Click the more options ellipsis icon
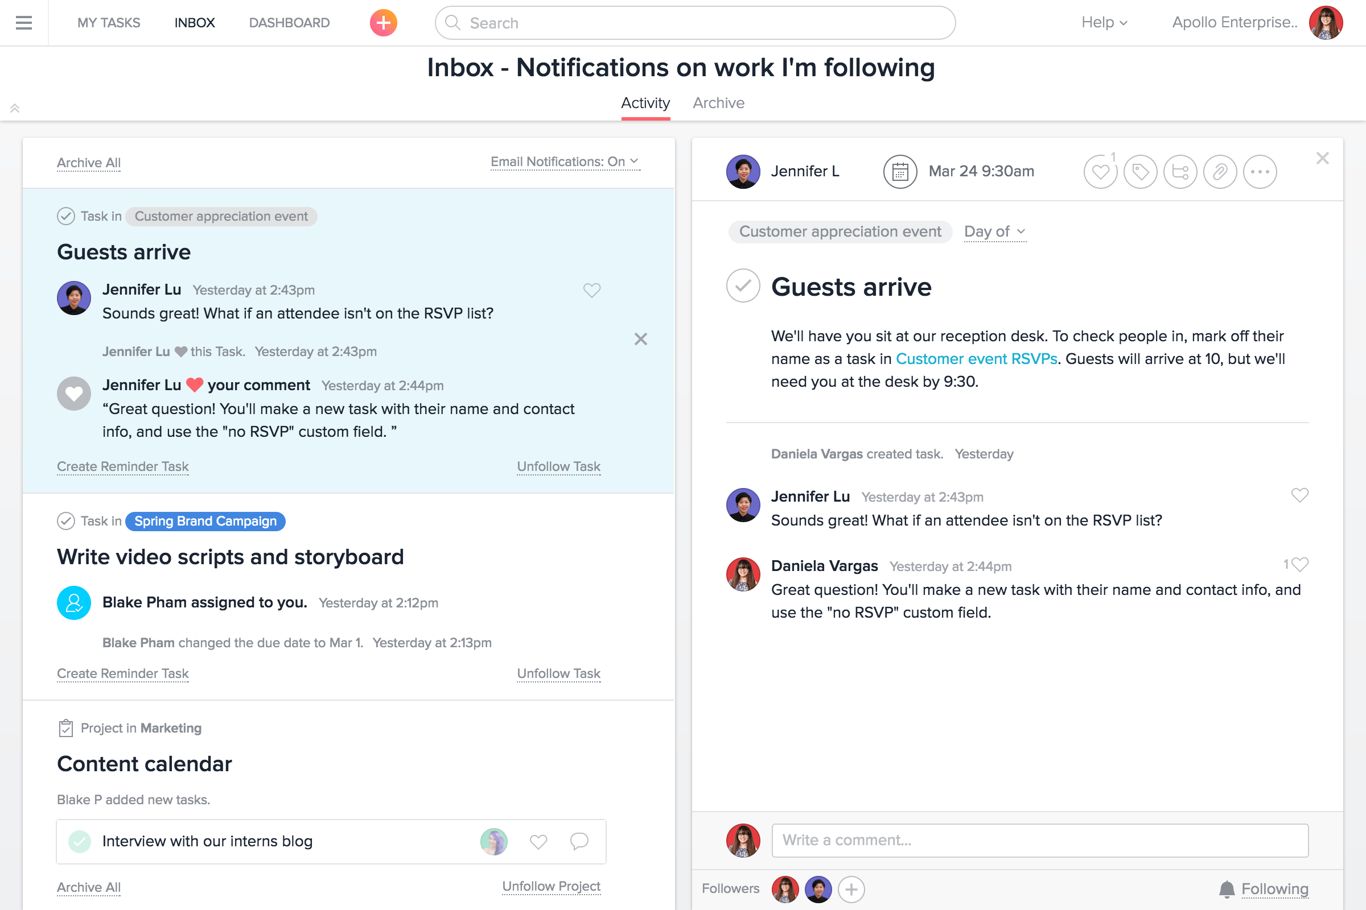The height and width of the screenshot is (910, 1366). (x=1259, y=171)
